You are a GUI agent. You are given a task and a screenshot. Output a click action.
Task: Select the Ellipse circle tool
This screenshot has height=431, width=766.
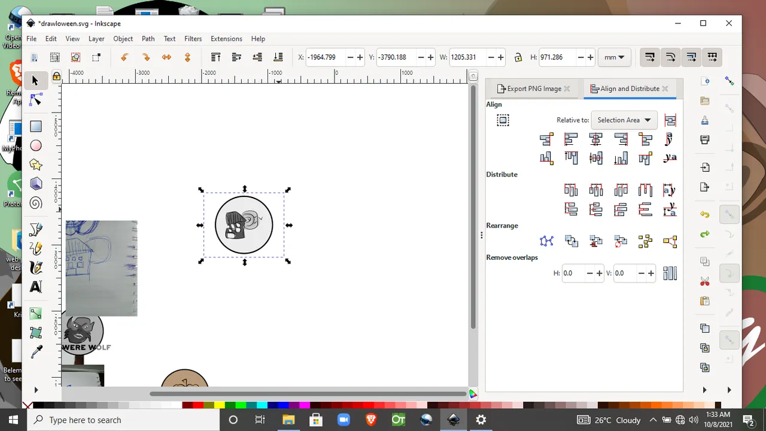tap(36, 145)
